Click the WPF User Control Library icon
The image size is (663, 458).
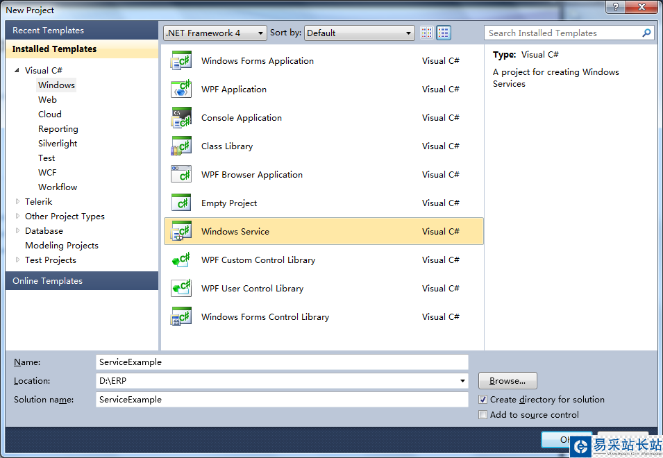(x=181, y=288)
